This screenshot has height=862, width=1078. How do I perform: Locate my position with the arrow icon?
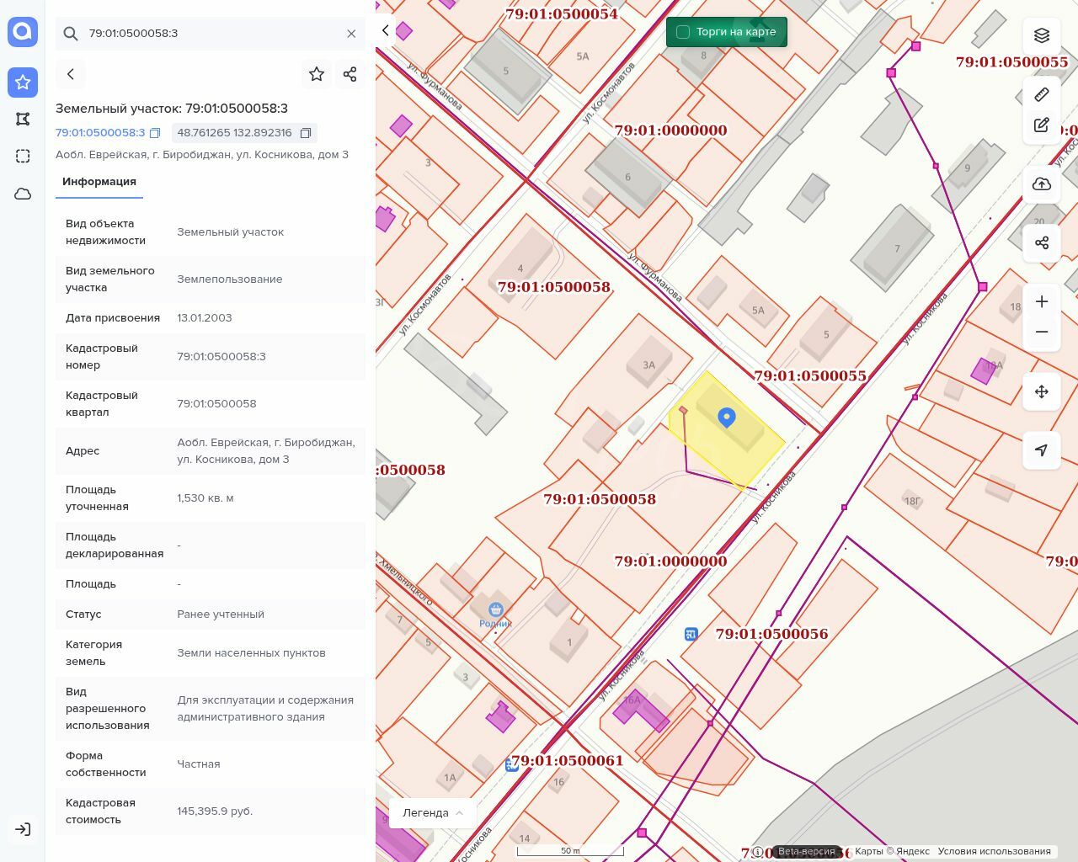1042,450
